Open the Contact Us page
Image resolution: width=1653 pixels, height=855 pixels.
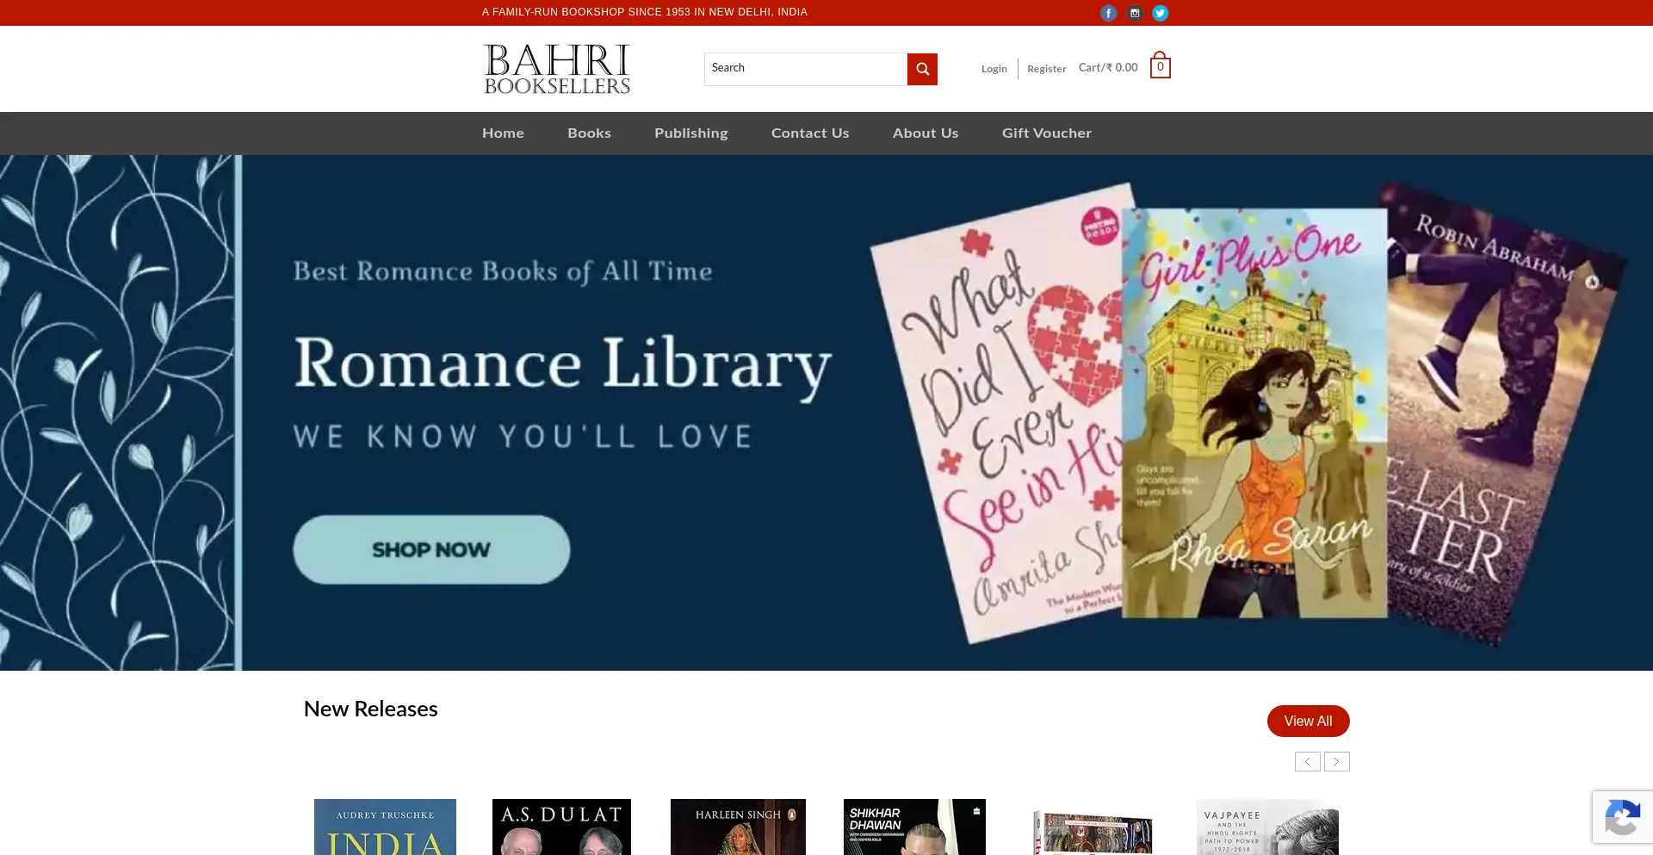[x=810, y=133]
